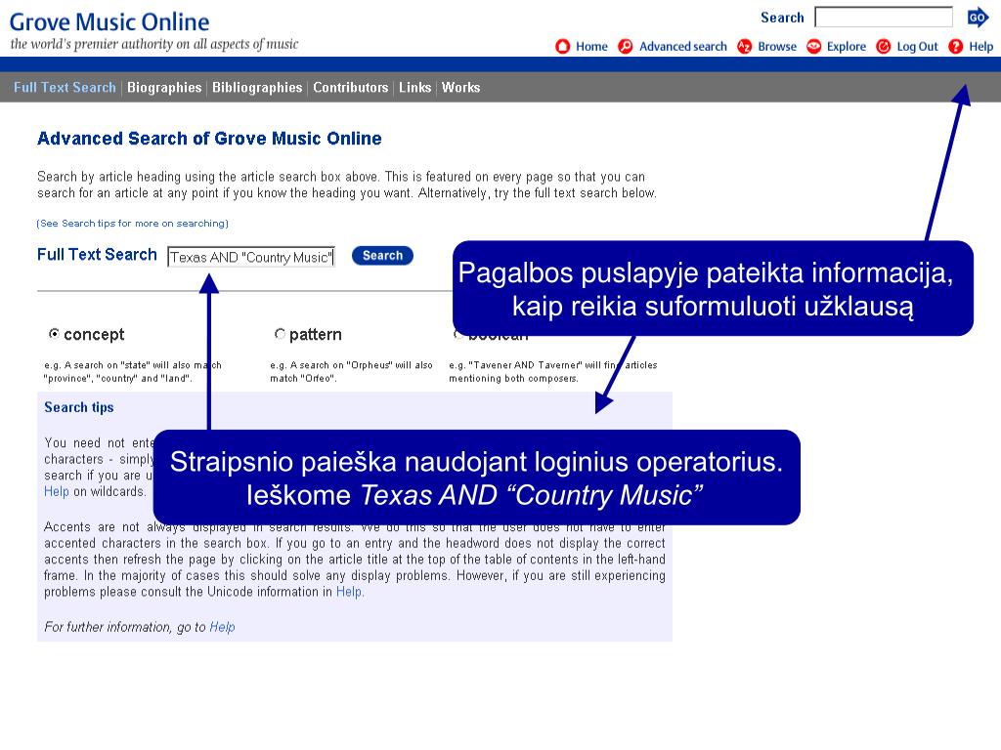Click the blue Search button
Image resolution: width=1001 pixels, height=750 pixels.
(382, 256)
